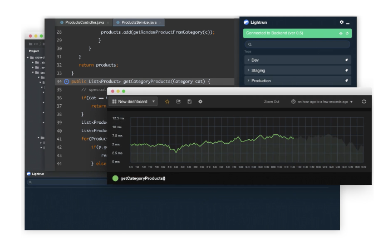Click the eye icon in connection banner

(x=341, y=33)
